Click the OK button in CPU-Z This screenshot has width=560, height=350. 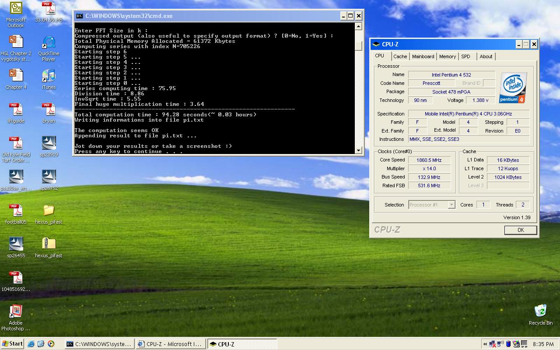[x=521, y=230]
